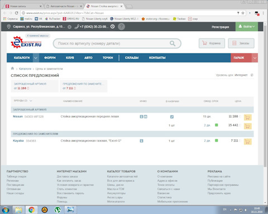Add the 11 288 Nissan offer to cart
268x214 pixels.
click(248, 118)
